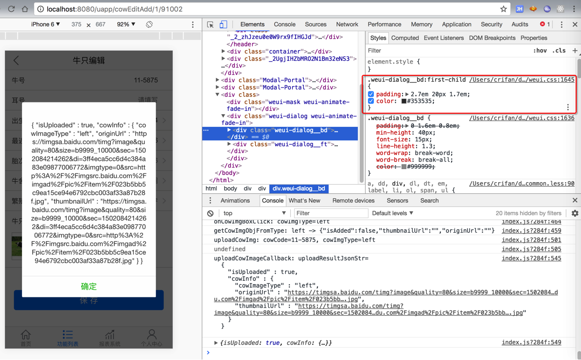Uncheck the color #353535 property checkbox
Image resolution: width=581 pixels, height=360 pixels.
pos(371,101)
